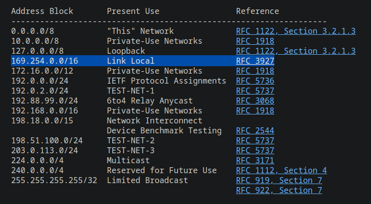Open RFC 5737 link for TEST-NET-2
The width and height of the screenshot is (371, 204).
(x=255, y=140)
